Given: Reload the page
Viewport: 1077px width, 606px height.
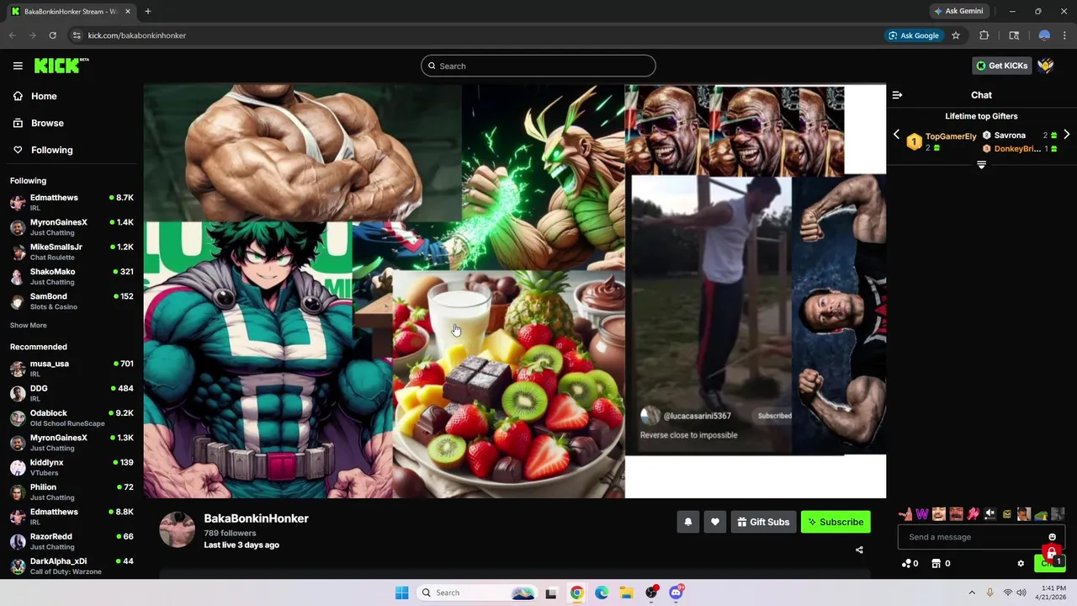Looking at the screenshot, I should (x=52, y=35).
